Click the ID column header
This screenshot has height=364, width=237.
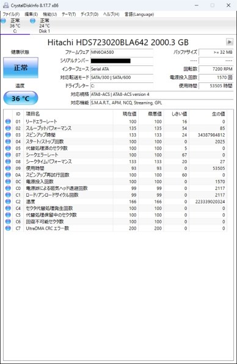pos(18,114)
